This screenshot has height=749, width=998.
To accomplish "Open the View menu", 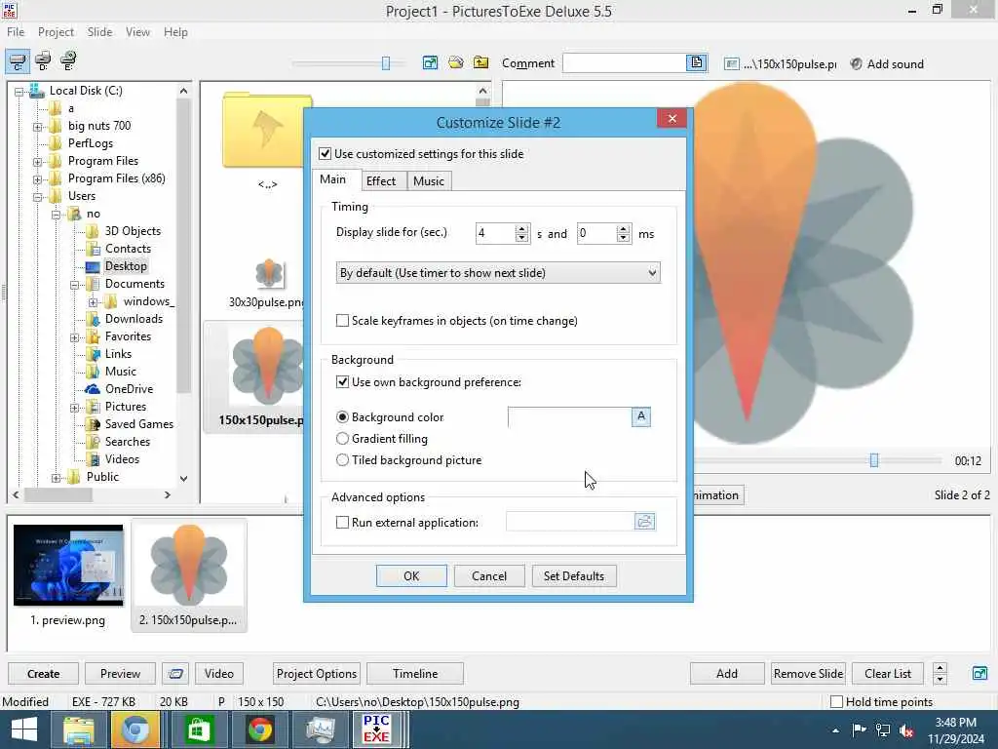I will 137,32.
